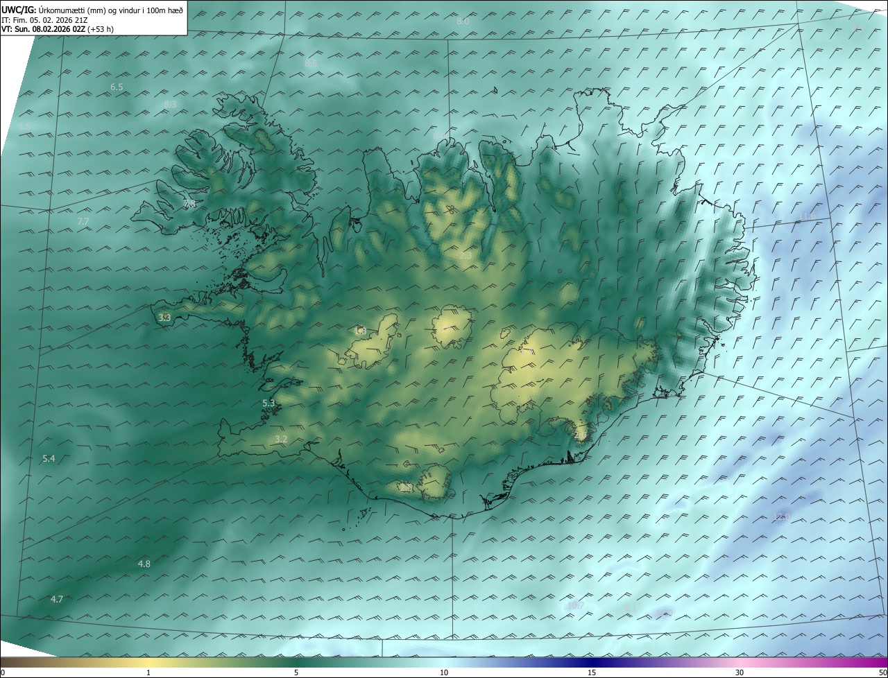
Task: Select the 7.7 value label over the sea
Action: 83,222
